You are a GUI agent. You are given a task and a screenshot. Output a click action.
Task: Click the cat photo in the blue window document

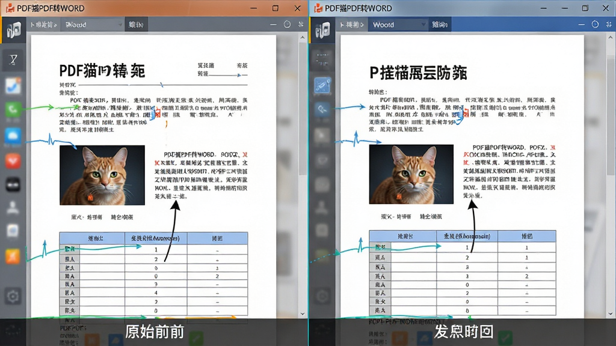pos(411,174)
